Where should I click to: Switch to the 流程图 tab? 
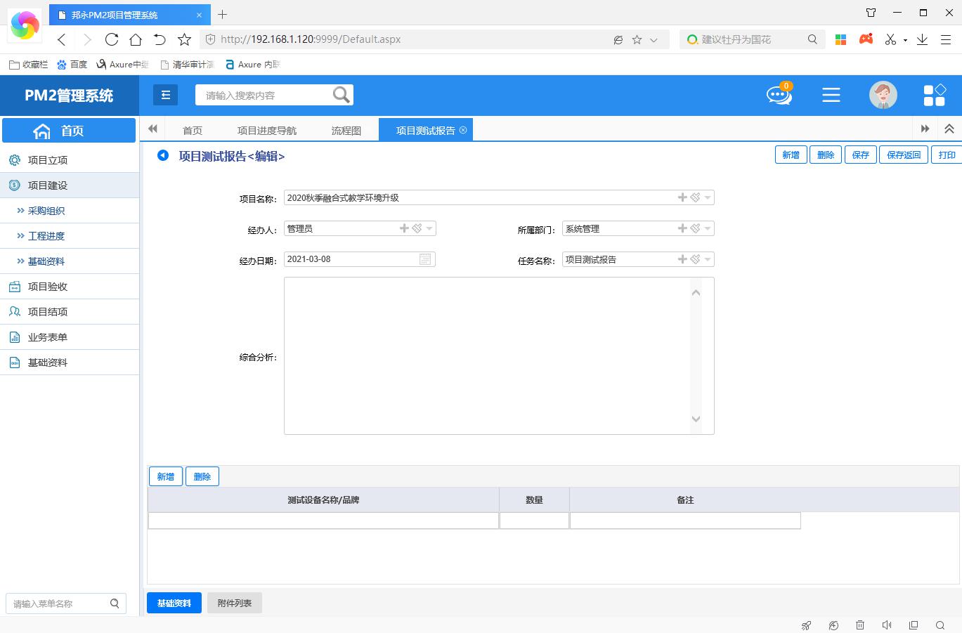(346, 131)
